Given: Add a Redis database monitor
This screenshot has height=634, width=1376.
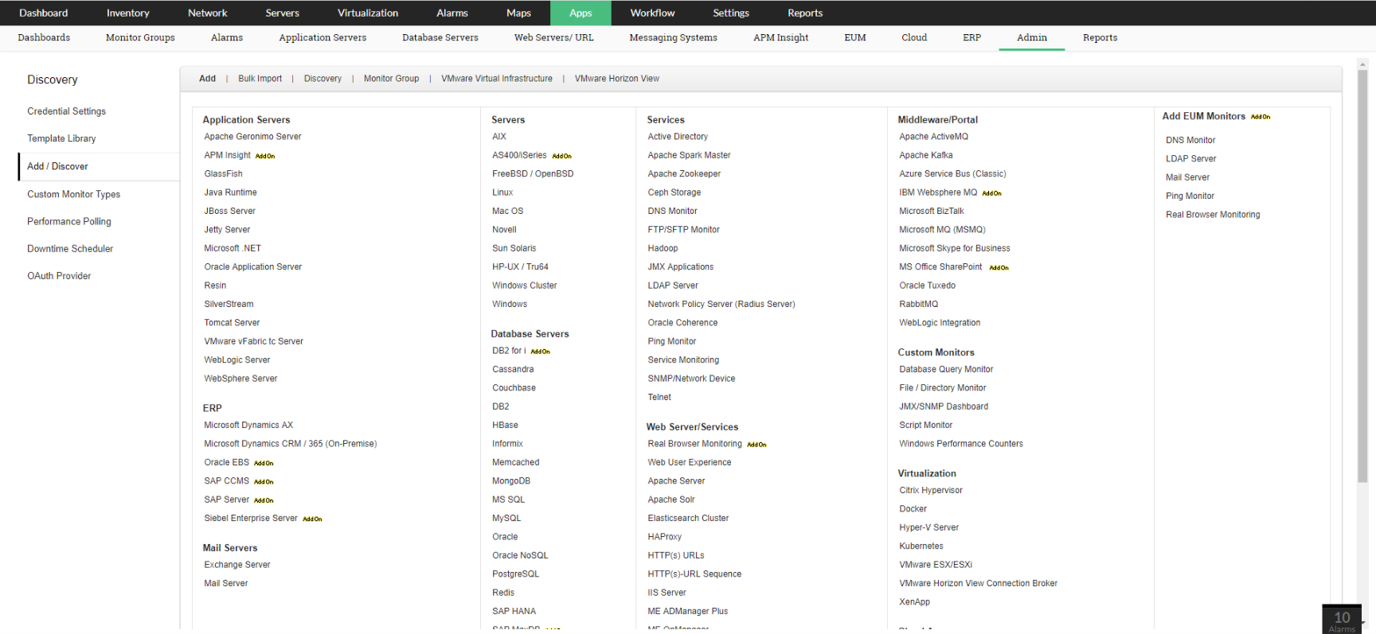Looking at the screenshot, I should [503, 593].
